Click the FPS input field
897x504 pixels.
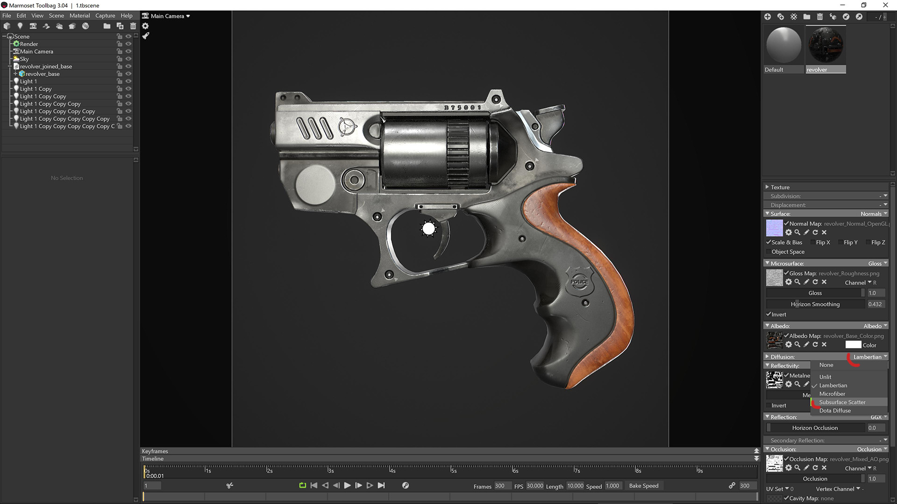(535, 486)
